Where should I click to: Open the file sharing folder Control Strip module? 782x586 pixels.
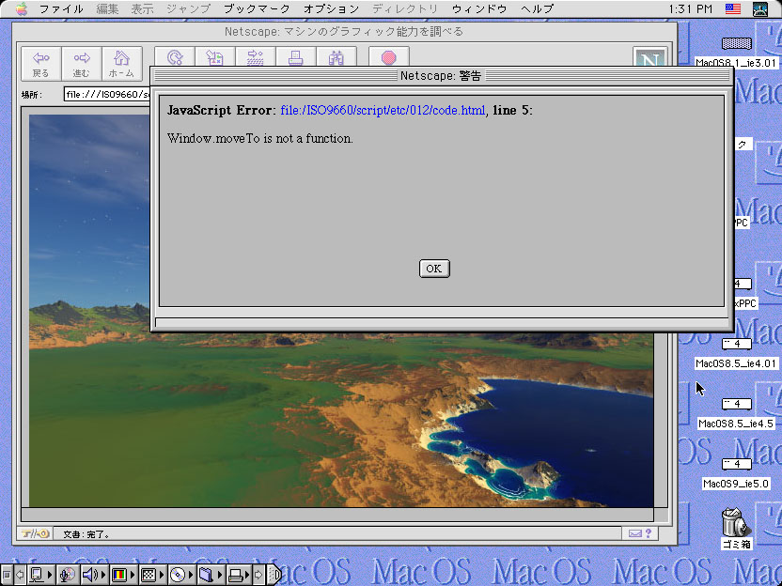tap(211, 575)
